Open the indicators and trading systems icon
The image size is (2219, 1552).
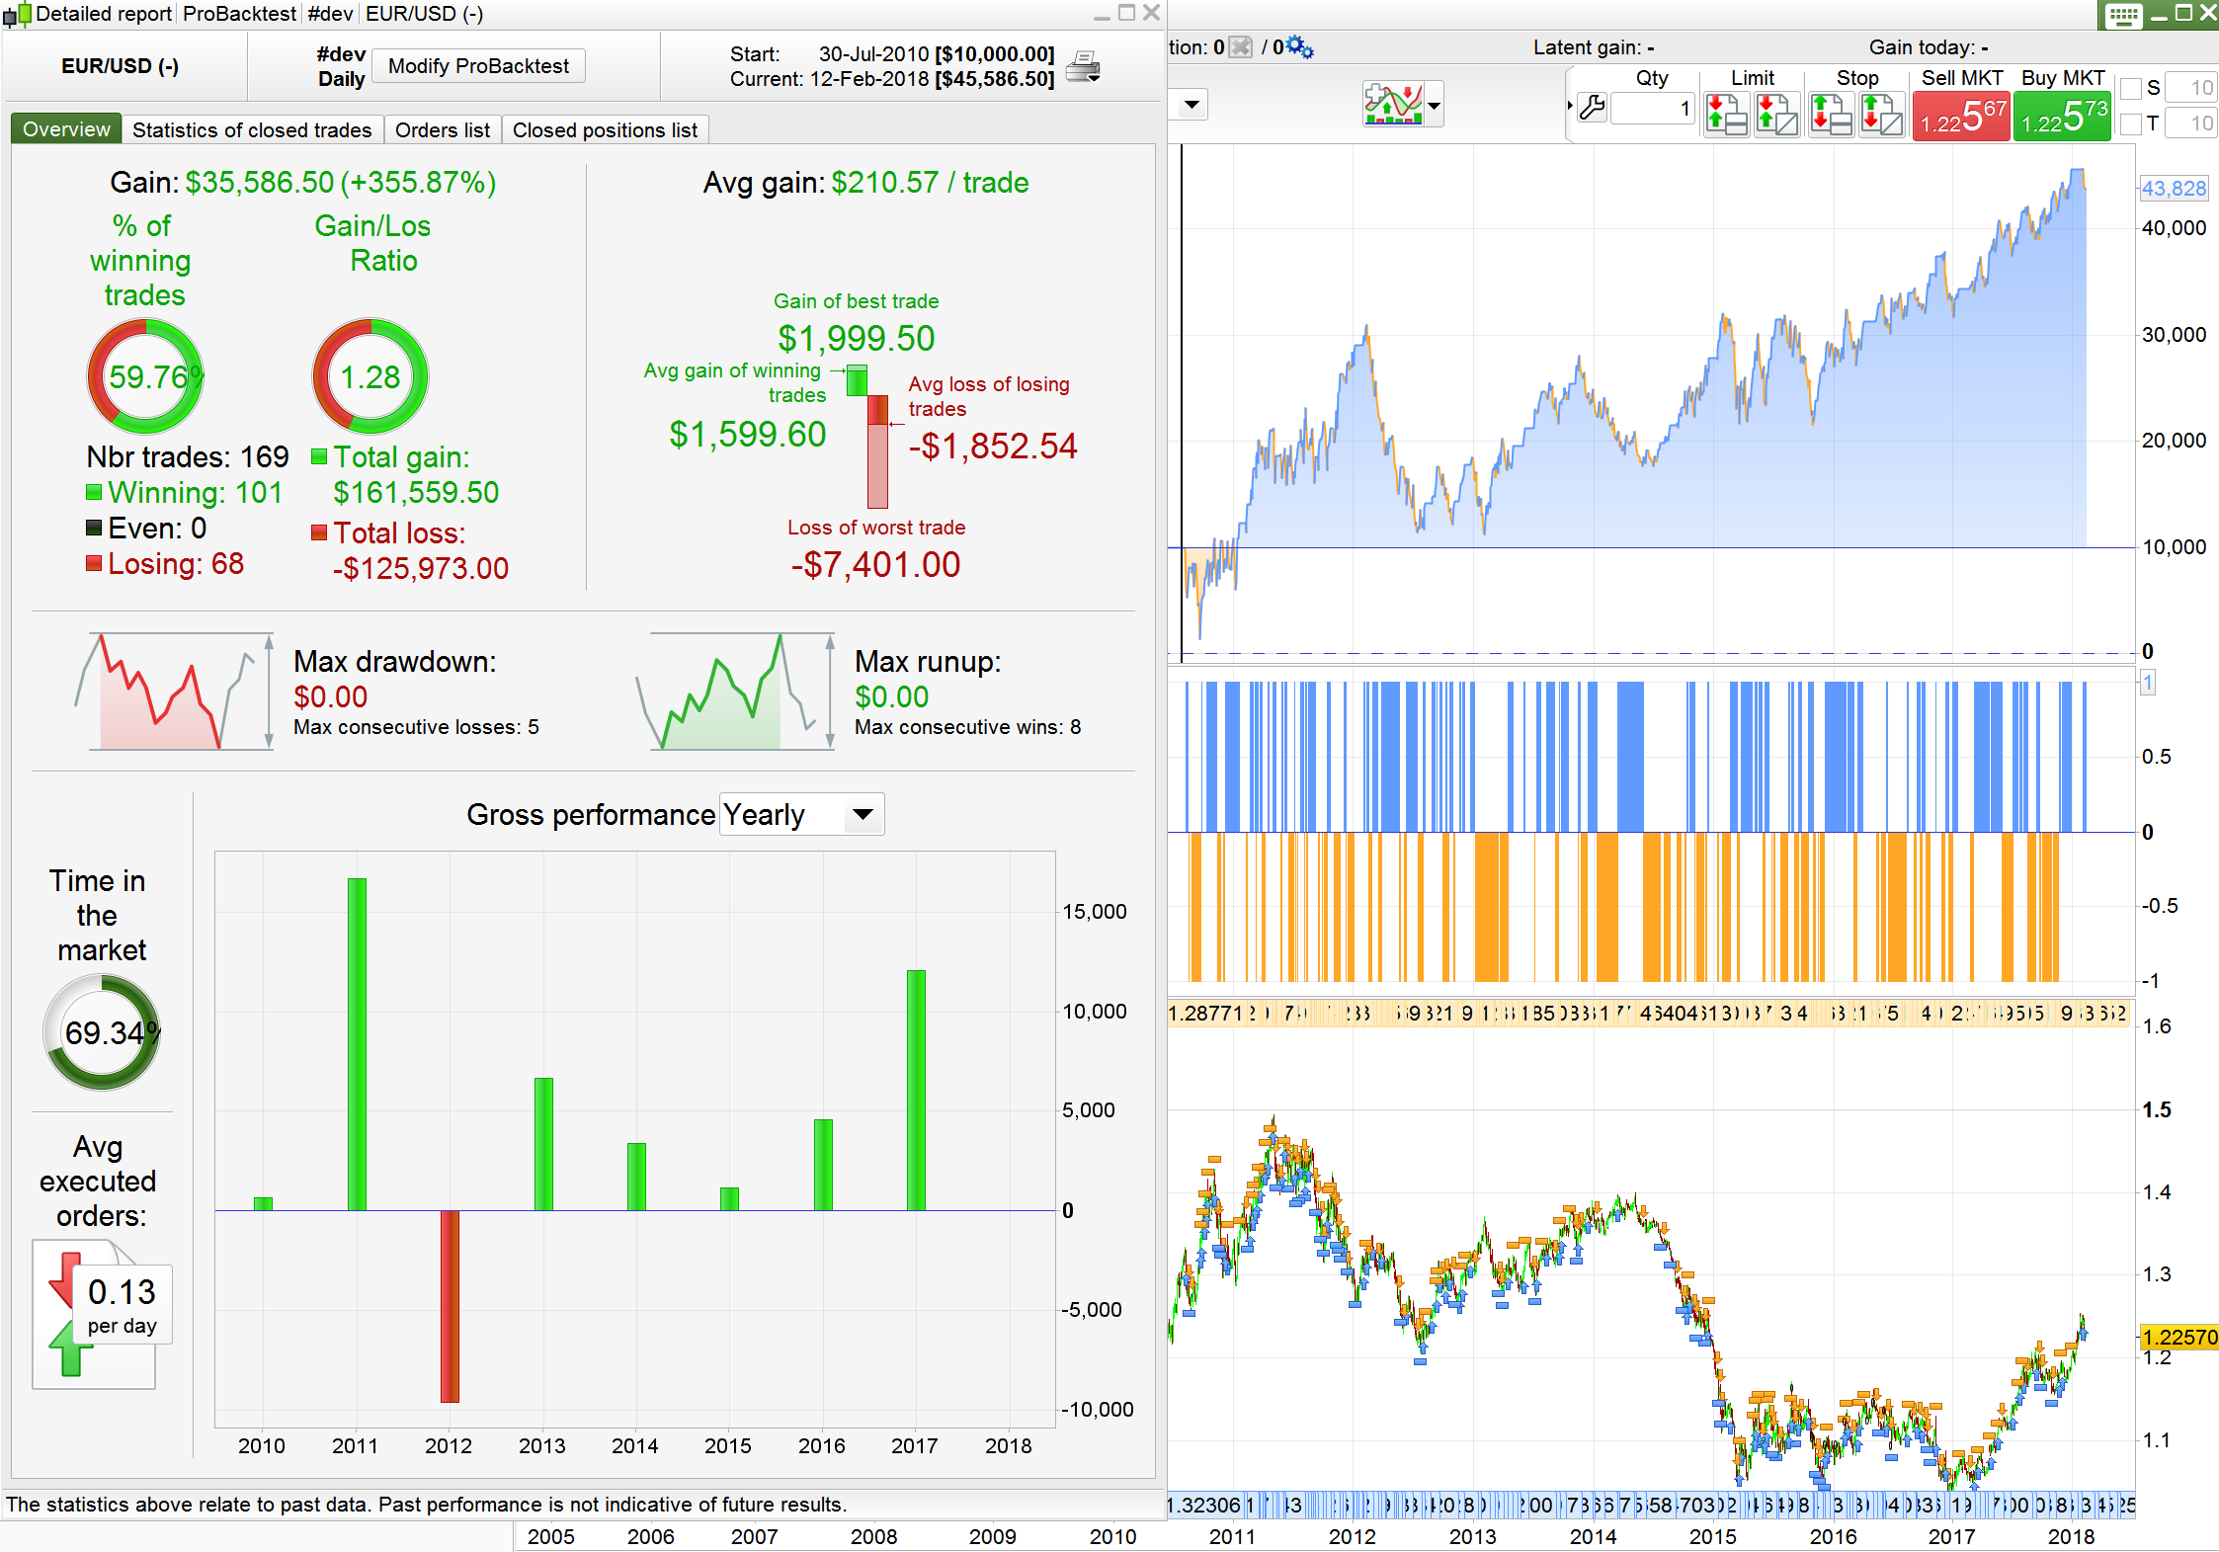pyautogui.click(x=1393, y=104)
